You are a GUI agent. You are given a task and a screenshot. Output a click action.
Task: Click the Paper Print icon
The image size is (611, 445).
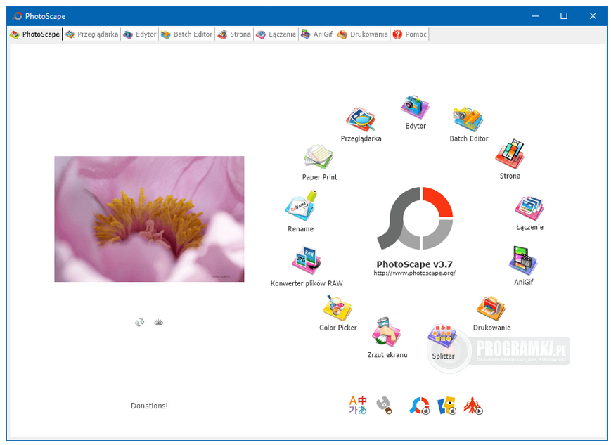click(x=319, y=157)
